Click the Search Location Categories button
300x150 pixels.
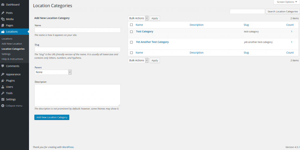tap(282, 11)
